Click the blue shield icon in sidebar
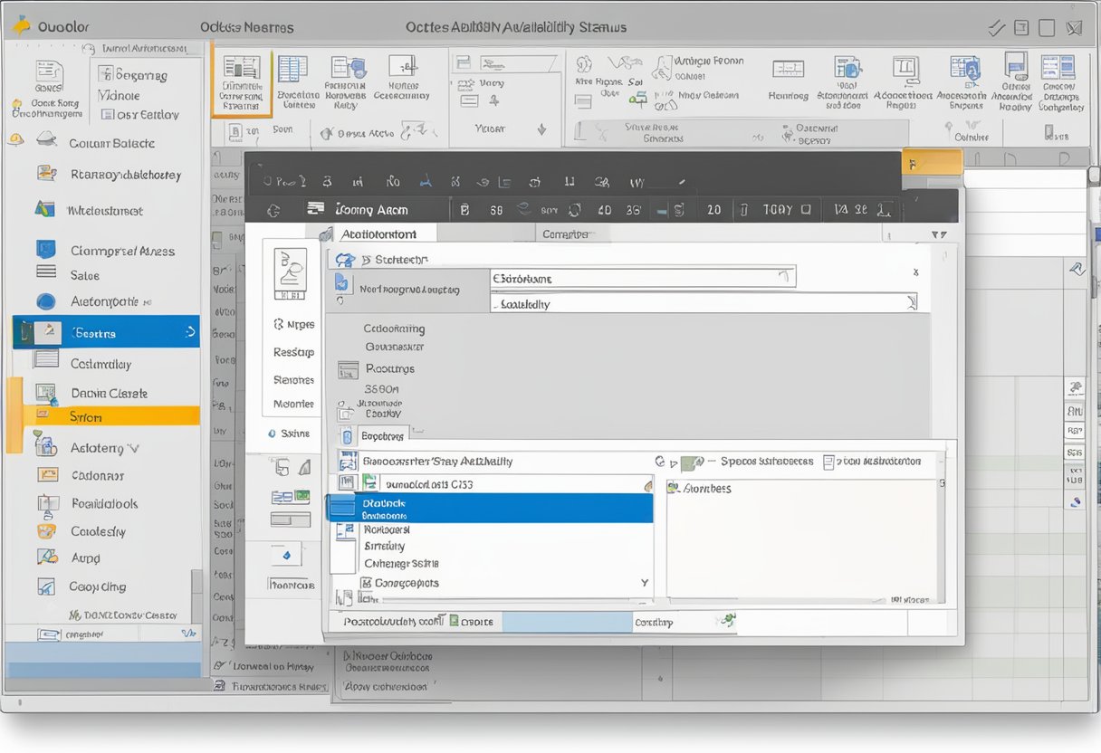The width and height of the screenshot is (1101, 753). coord(45,250)
